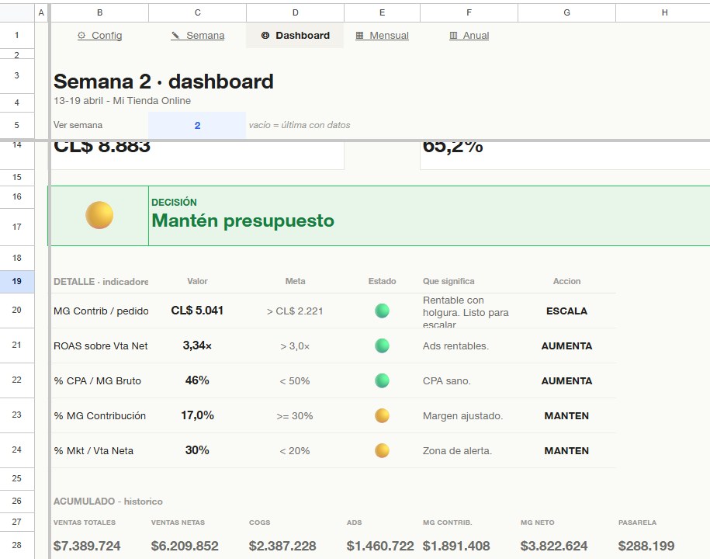
Task: Click the 'MG Contrib / pedido' row label
Action: pos(101,311)
